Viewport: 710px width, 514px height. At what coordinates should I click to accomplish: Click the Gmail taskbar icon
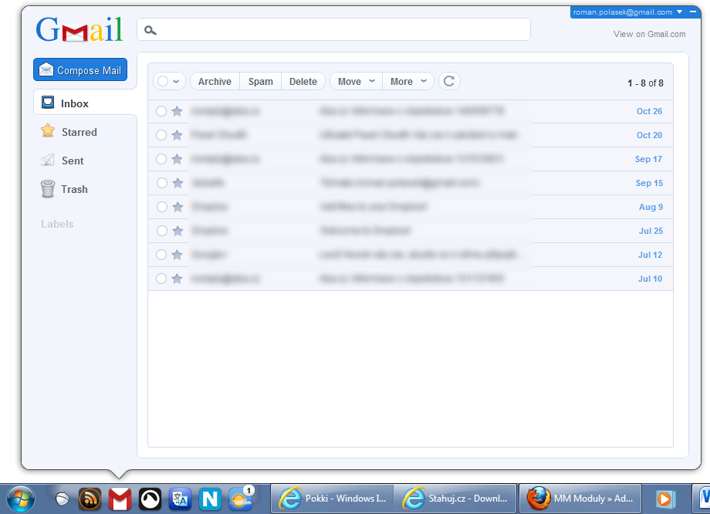(120, 499)
